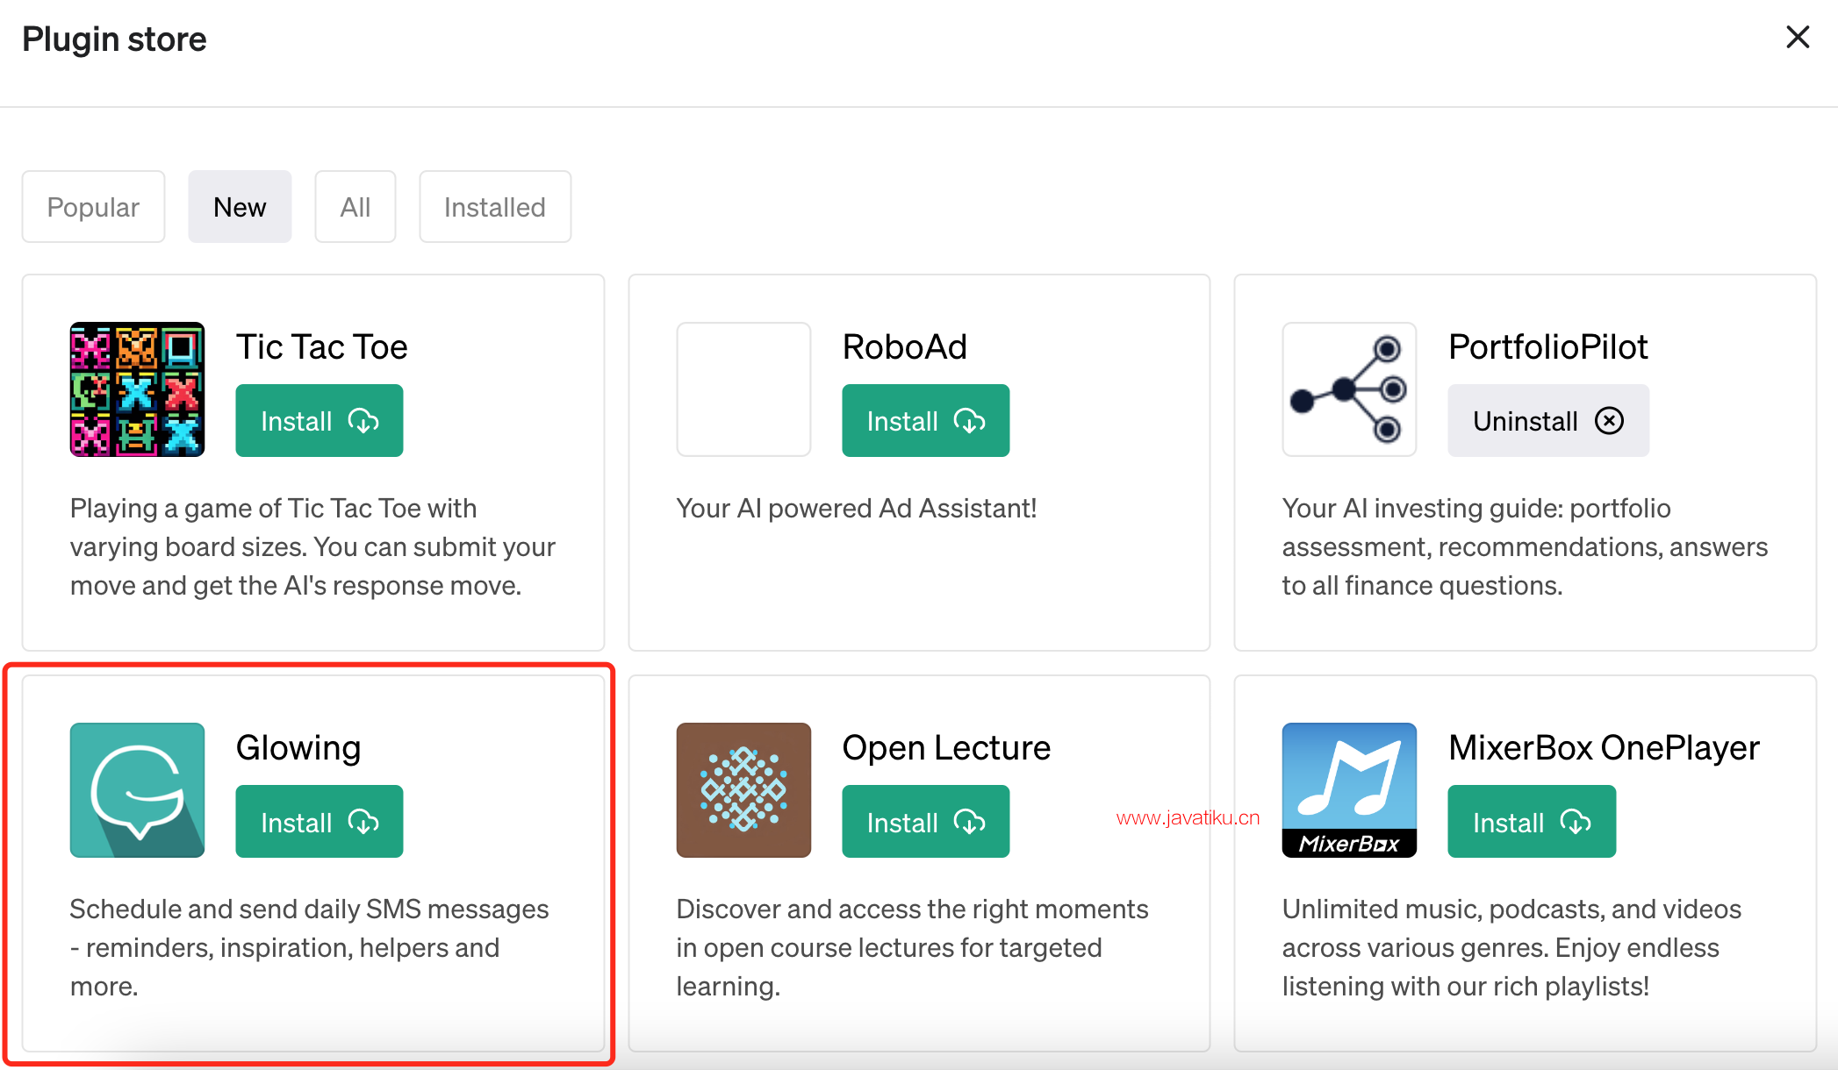Click the Tic Tac Toe plugin icon
Image resolution: width=1838 pixels, height=1070 pixels.
pyautogui.click(x=137, y=389)
